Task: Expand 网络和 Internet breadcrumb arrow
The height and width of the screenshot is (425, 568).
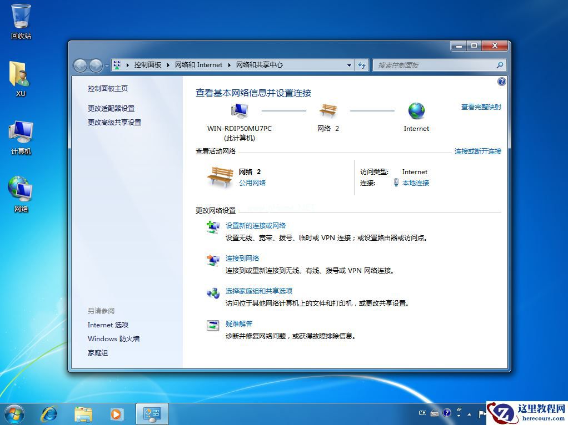Action: (230, 65)
